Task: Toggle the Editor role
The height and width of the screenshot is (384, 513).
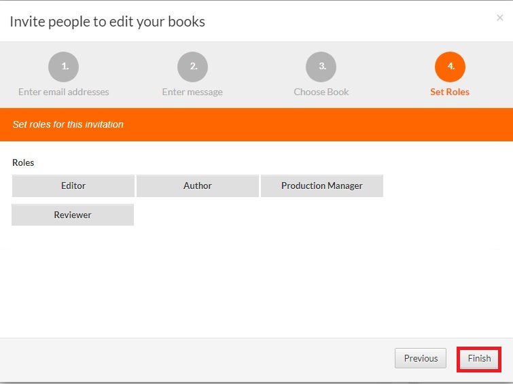Action: point(73,186)
